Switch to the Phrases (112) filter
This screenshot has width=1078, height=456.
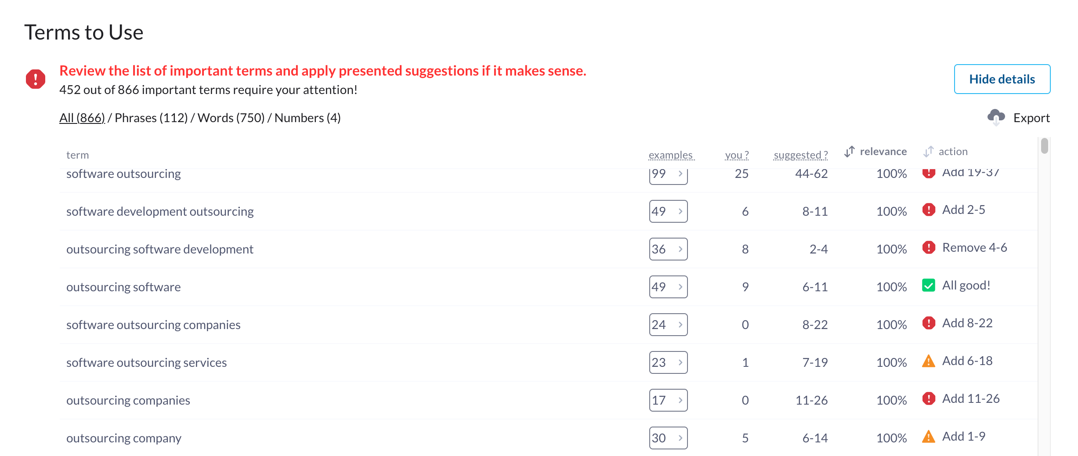click(151, 118)
